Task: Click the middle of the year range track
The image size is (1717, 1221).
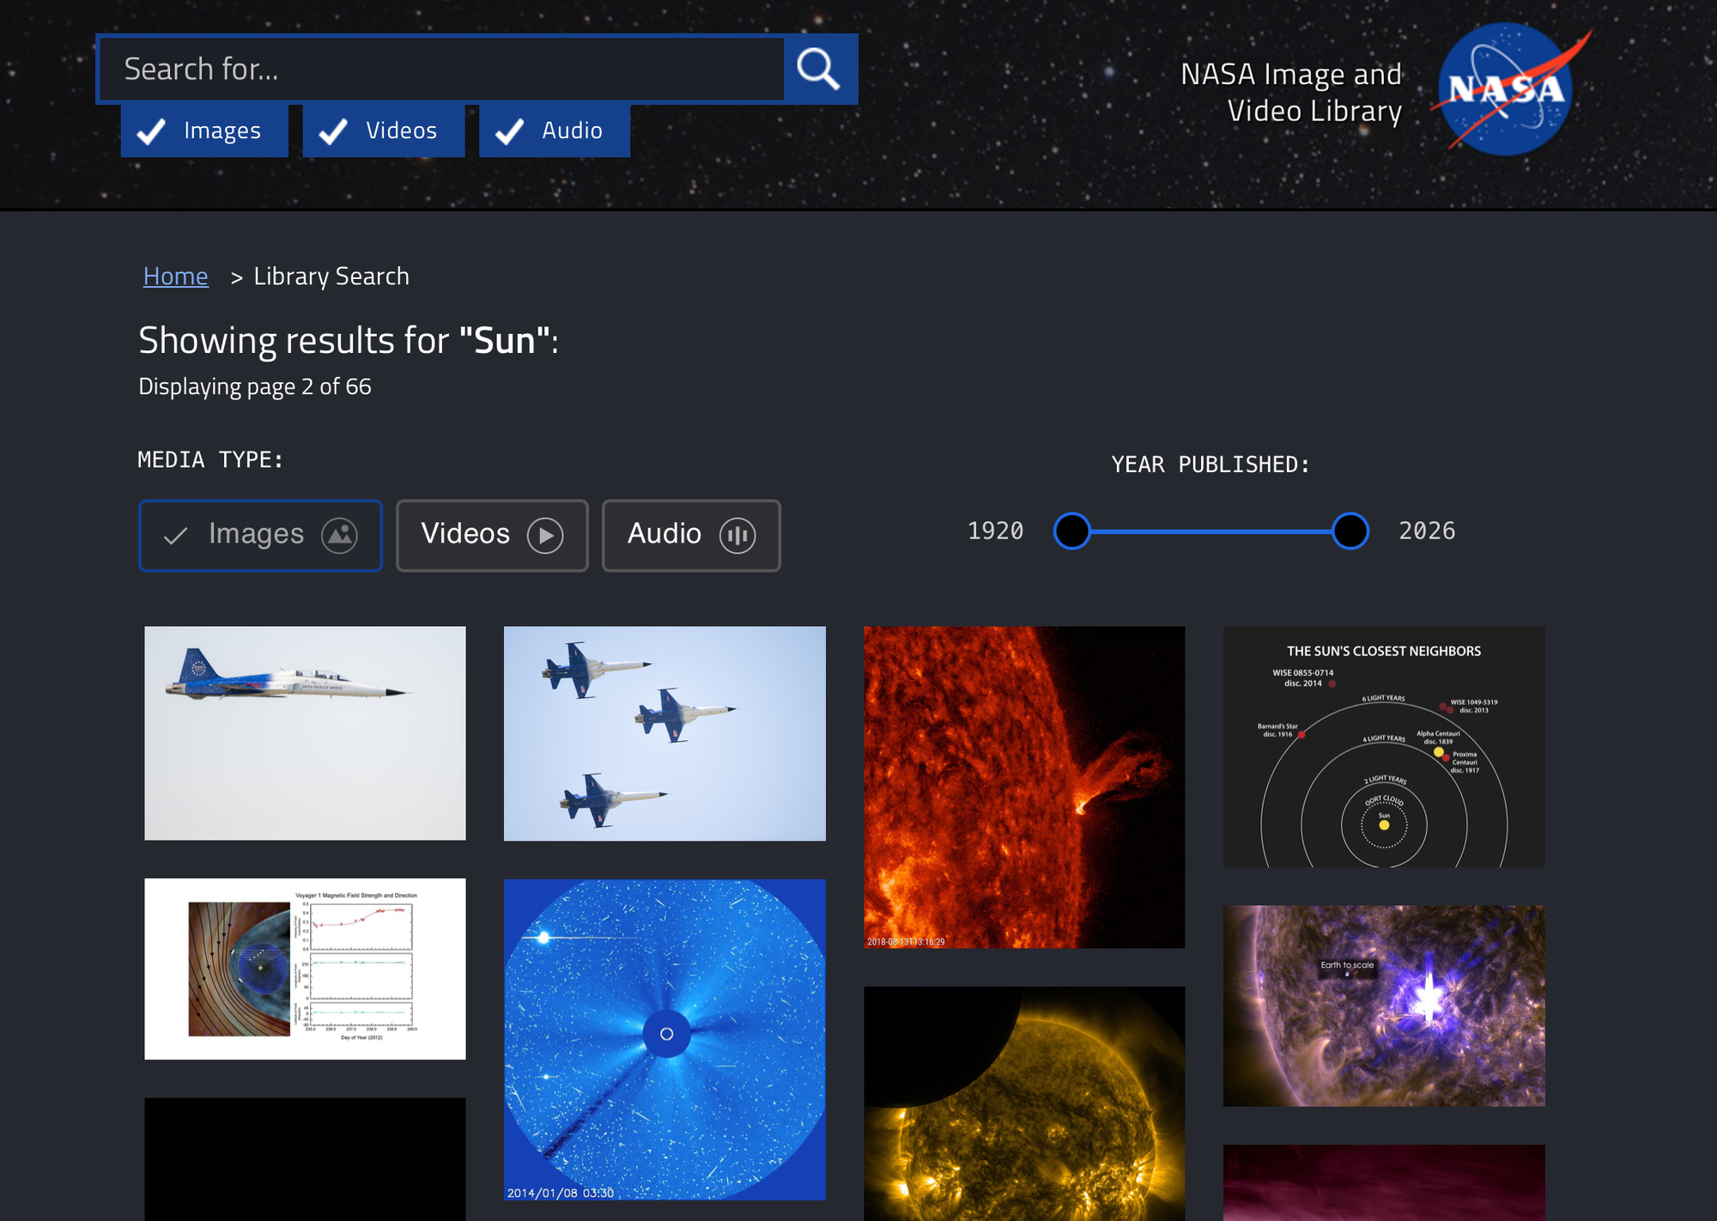Action: tap(1211, 532)
